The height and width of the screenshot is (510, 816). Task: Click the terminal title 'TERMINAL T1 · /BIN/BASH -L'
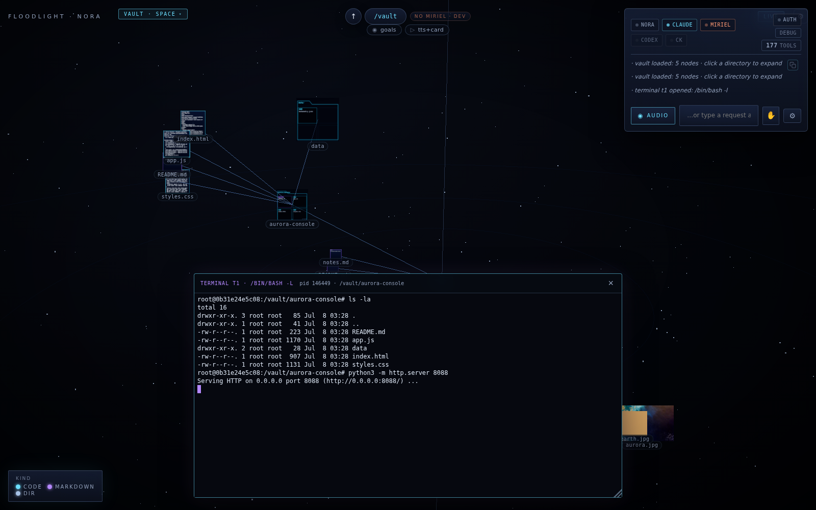click(247, 284)
